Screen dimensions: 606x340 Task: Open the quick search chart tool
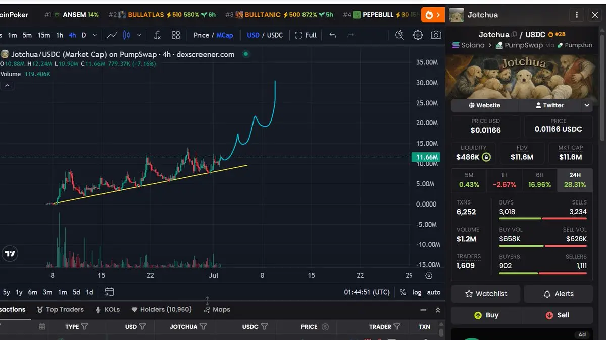[x=399, y=35]
